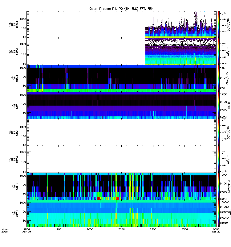Click the "2300" time axis label
This screenshot has height=247, width=231.
pos(184,229)
